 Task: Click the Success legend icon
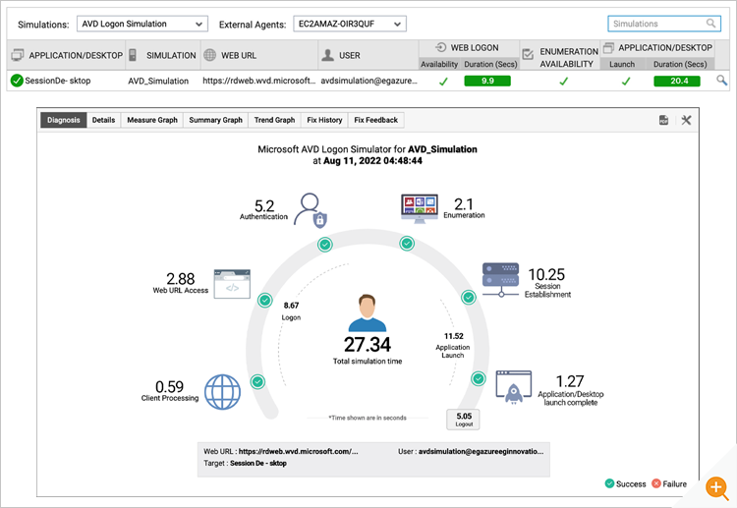click(609, 483)
